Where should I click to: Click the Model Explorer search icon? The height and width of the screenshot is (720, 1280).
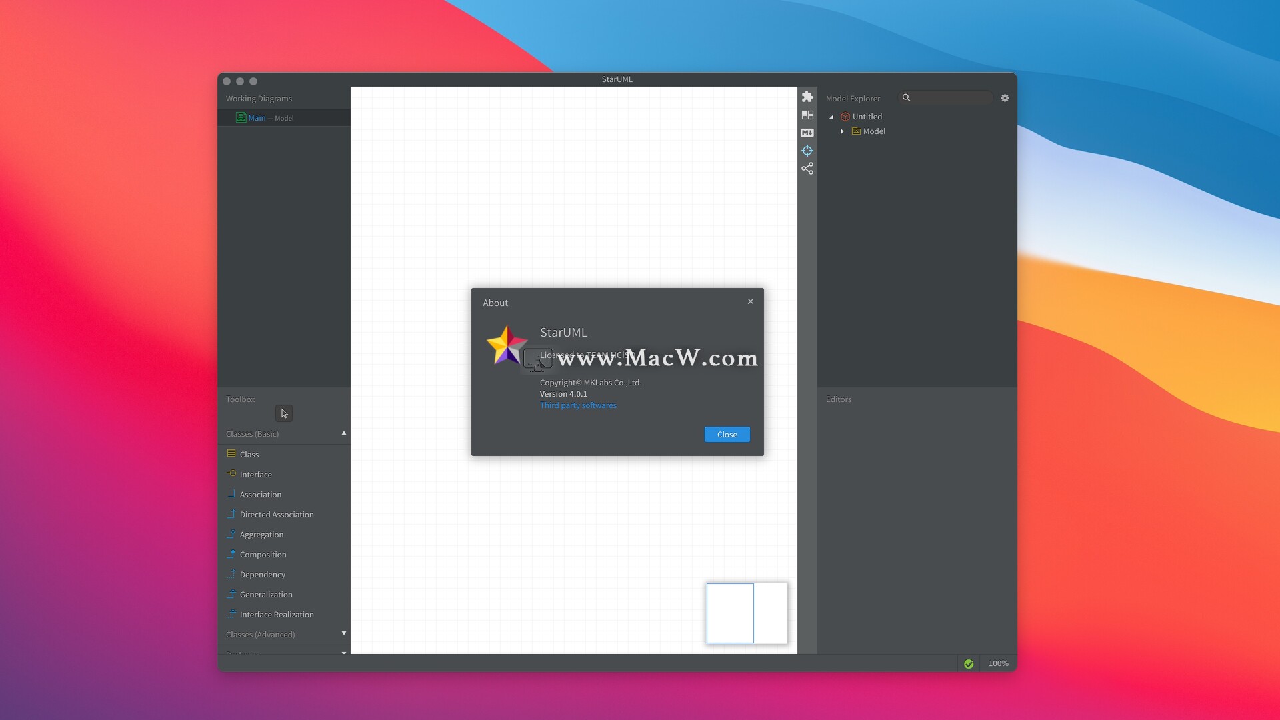[905, 97]
